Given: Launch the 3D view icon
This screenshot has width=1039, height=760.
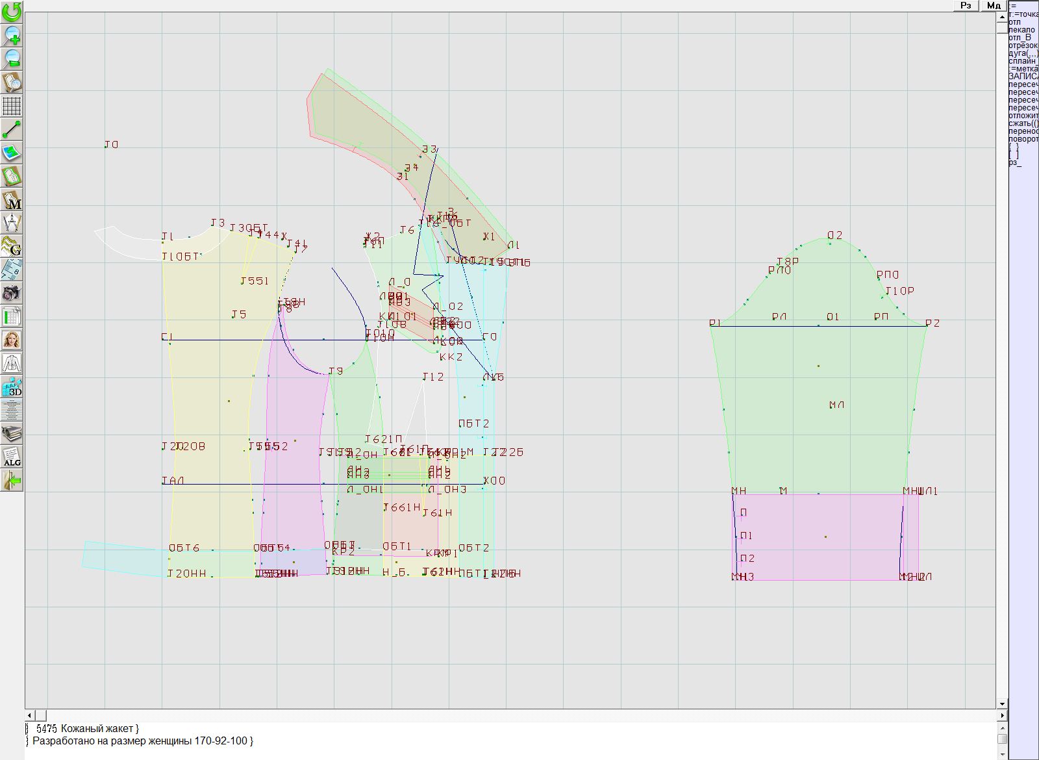Looking at the screenshot, I should click(12, 387).
